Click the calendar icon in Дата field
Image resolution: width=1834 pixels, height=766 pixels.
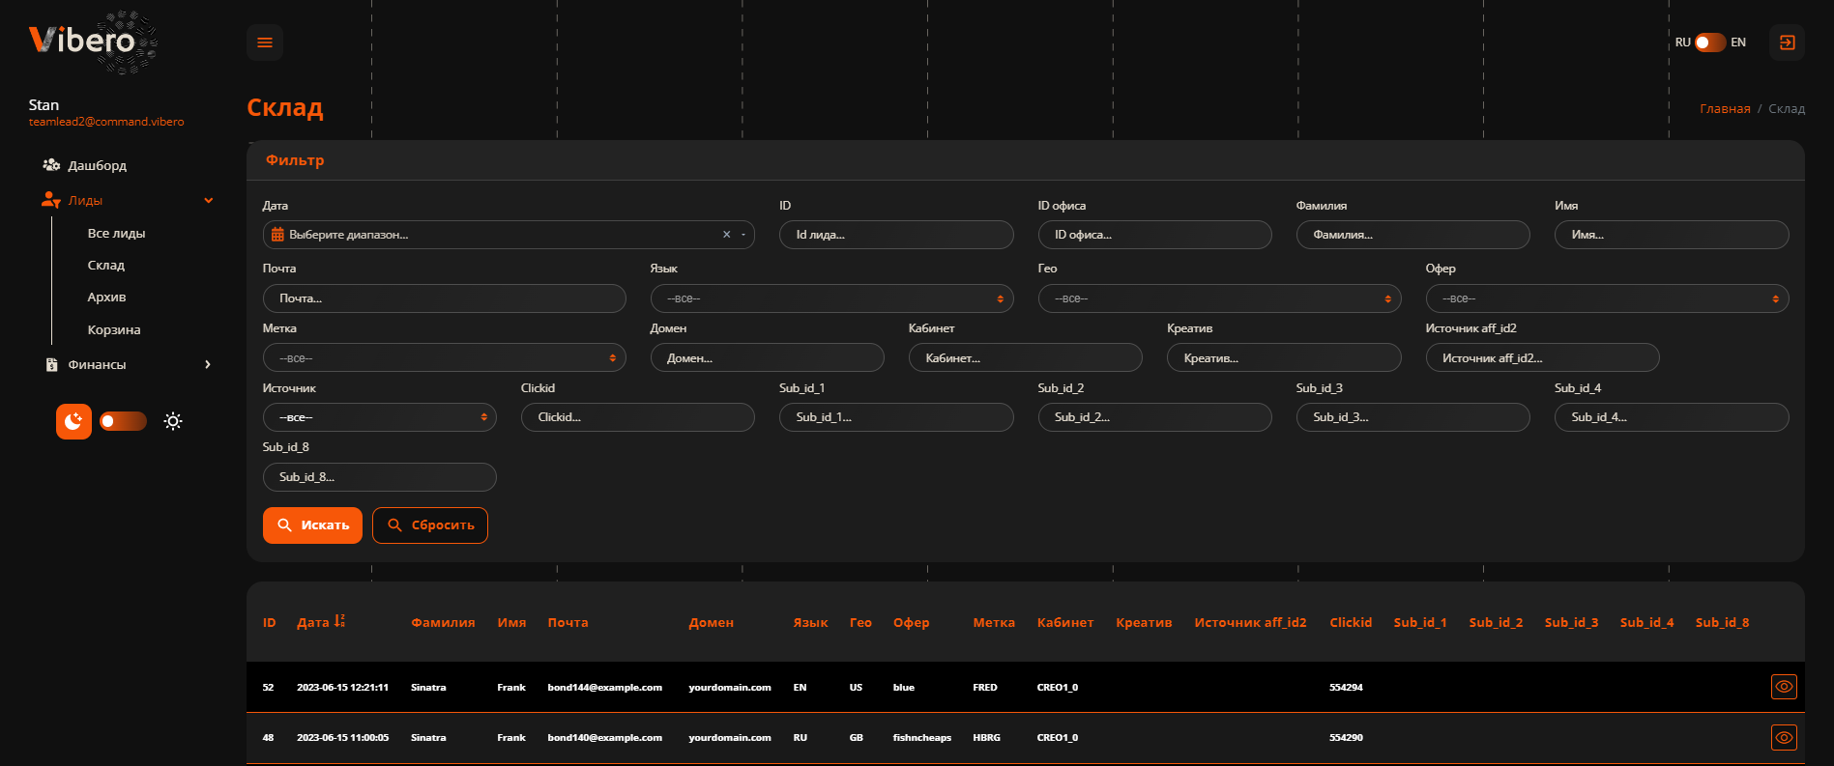coord(277,235)
